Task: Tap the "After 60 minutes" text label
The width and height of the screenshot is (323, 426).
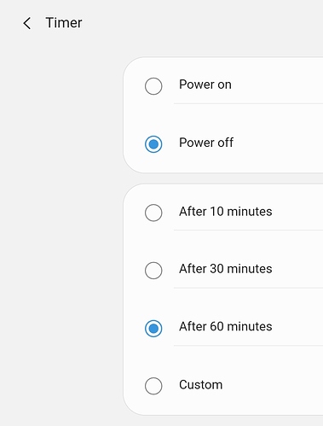Action: [226, 326]
